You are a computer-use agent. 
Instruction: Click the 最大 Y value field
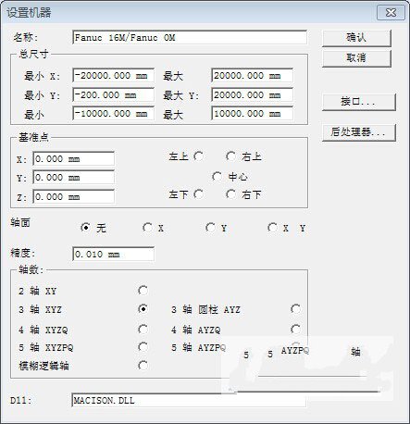pyautogui.click(x=252, y=95)
